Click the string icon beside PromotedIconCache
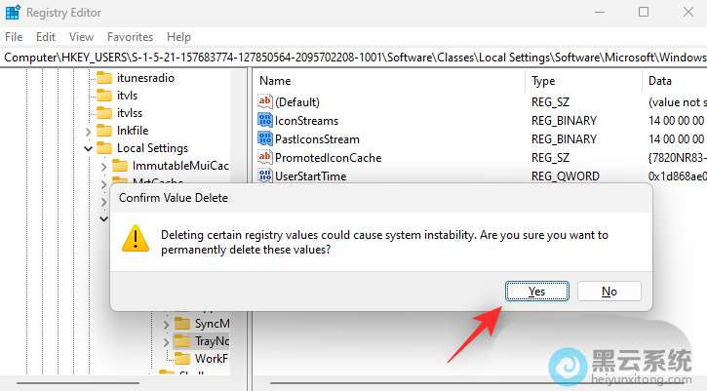Image resolution: width=707 pixels, height=391 pixels. point(264,157)
